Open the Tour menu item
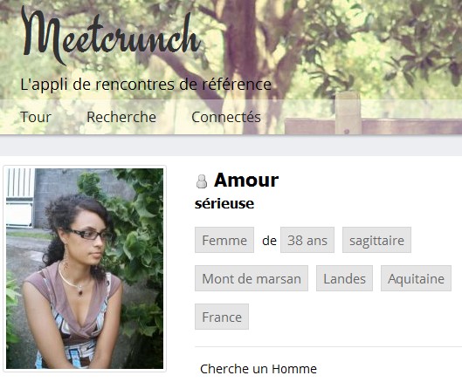This screenshot has width=462, height=389. (x=36, y=117)
